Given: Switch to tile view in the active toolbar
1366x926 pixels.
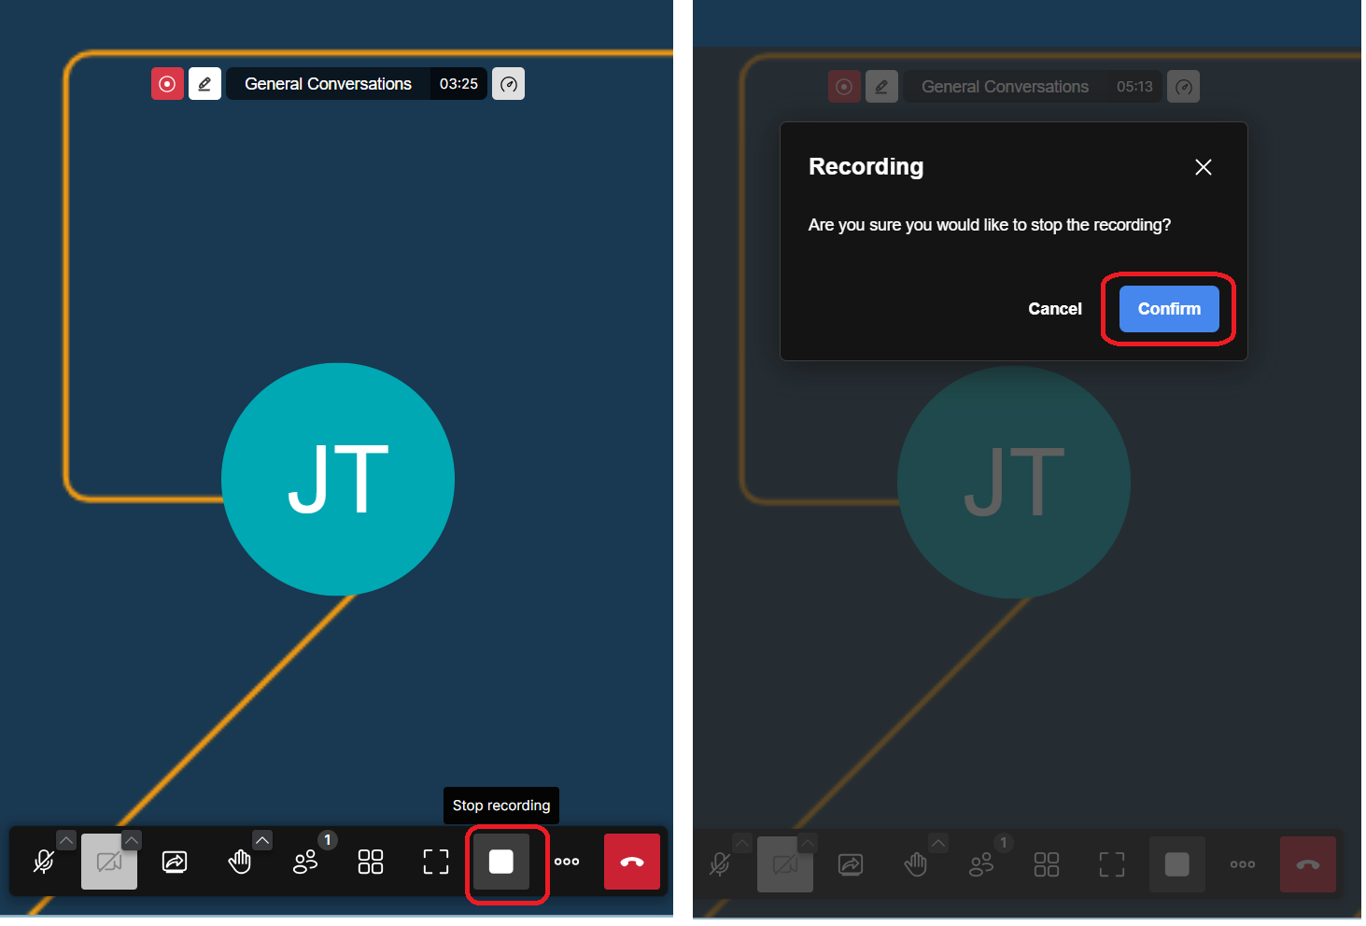Looking at the screenshot, I should (371, 862).
